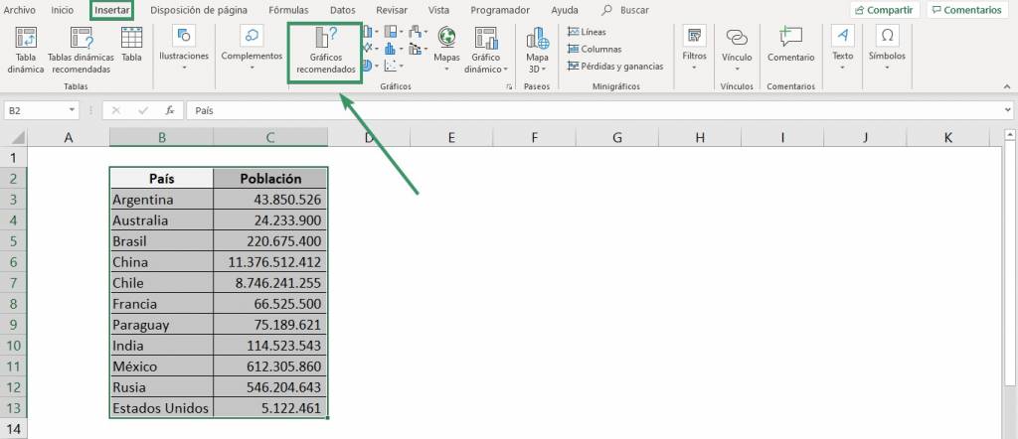
Task: Click the Gráfico dinámico icon
Action: [x=485, y=39]
